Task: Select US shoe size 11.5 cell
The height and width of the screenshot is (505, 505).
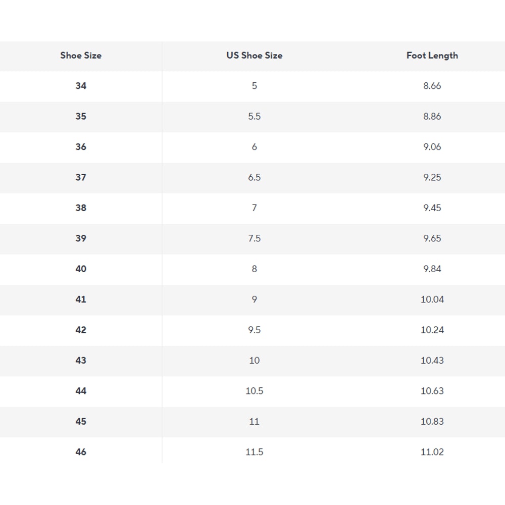Action: click(254, 452)
